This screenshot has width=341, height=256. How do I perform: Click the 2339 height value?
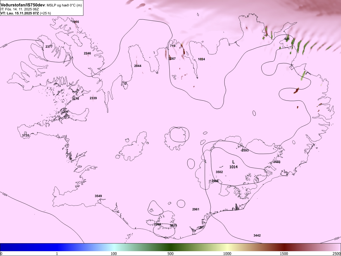coord(93,98)
